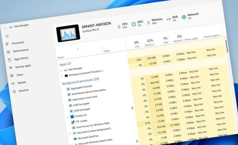Click the vertical scrollbar of process list
This screenshot has width=238, height=145.
pyautogui.click(x=227, y=46)
